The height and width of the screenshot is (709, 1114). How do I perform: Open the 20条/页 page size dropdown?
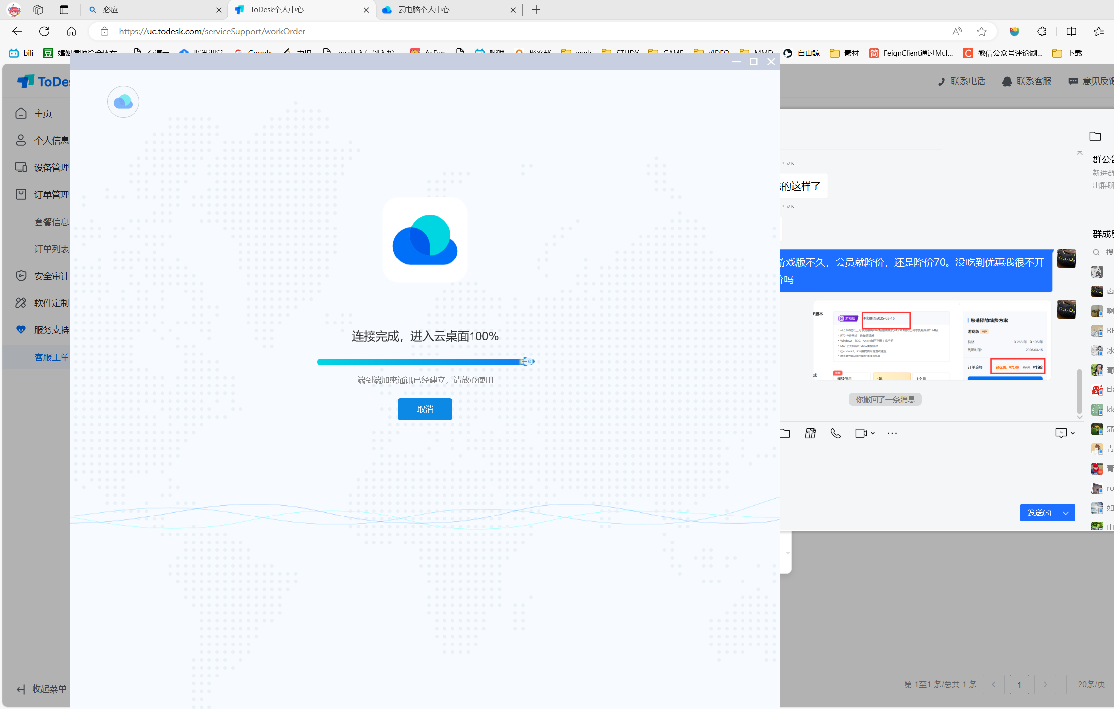(x=1090, y=684)
